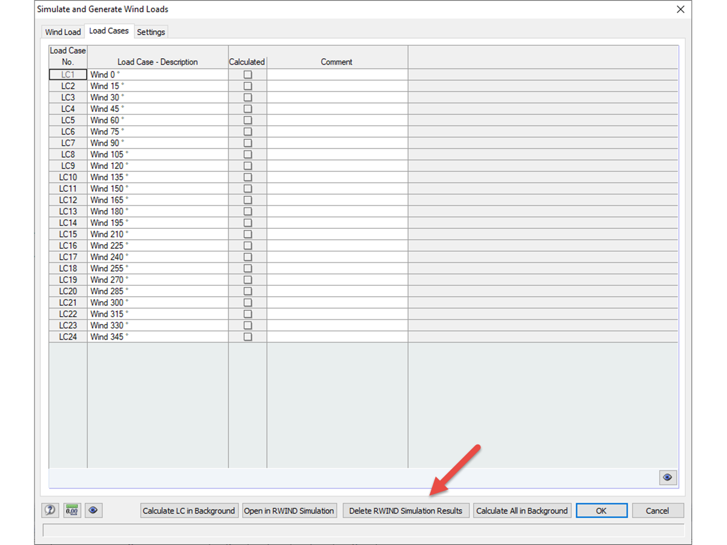The width and height of the screenshot is (727, 545).
Task: Open in RWIND Simulation
Action: (x=290, y=510)
